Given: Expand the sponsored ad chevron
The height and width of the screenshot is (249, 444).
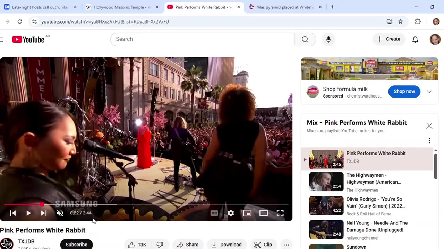Looking at the screenshot, I should pyautogui.click(x=429, y=92).
